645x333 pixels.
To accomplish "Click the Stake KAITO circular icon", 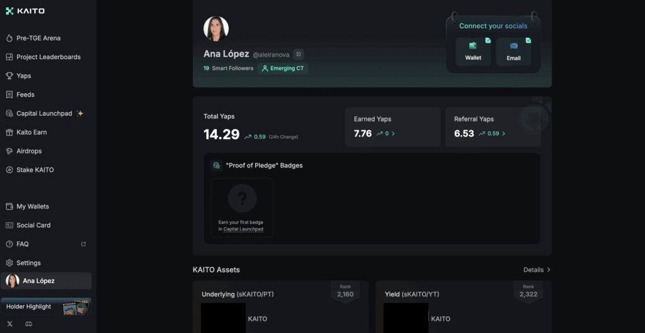I will click(x=9, y=170).
